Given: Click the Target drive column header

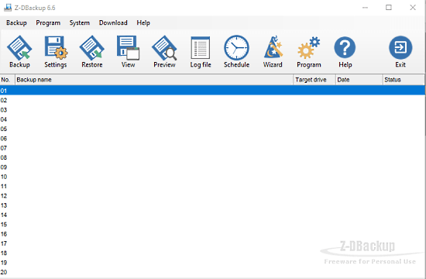Looking at the screenshot, I should coord(314,80).
